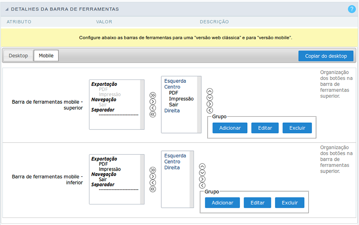Select the separator line in superior available list
The height and width of the screenshot is (225, 359).
tap(118, 115)
